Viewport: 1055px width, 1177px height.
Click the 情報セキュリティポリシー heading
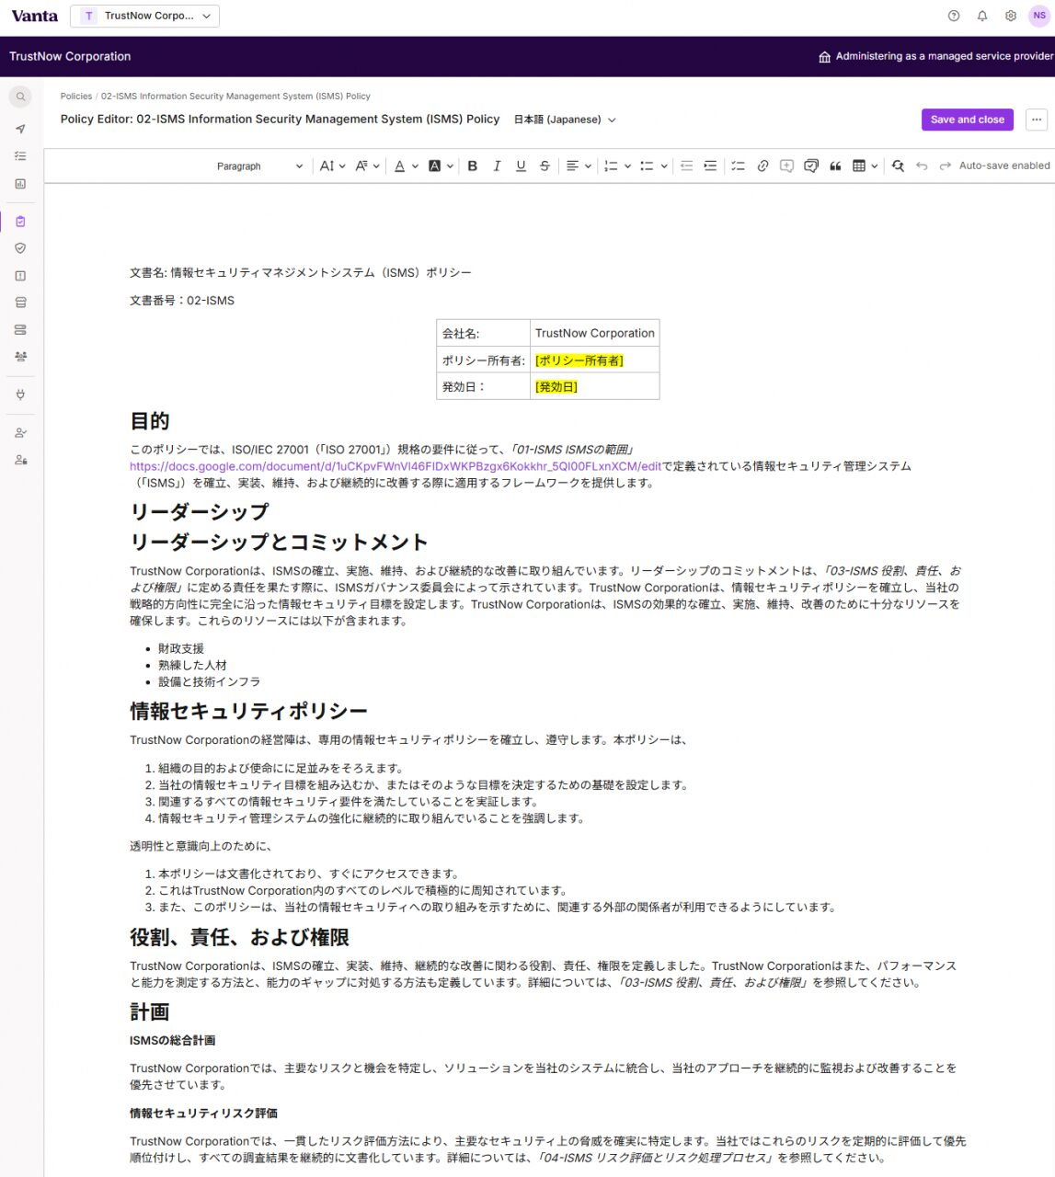[x=248, y=711]
